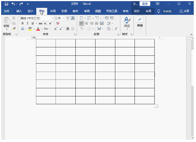Click the Cut scissors icon

click(14, 18)
